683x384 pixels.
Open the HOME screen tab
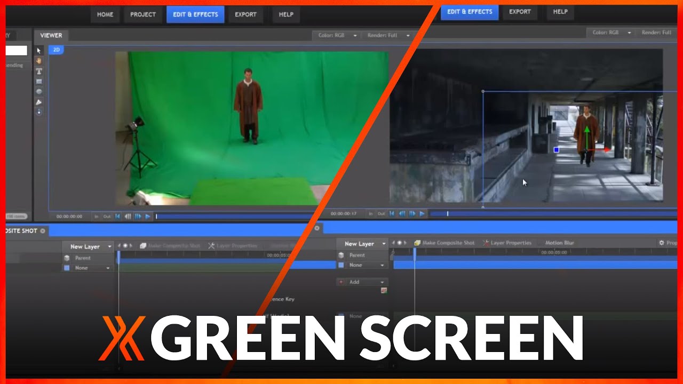pyautogui.click(x=105, y=14)
